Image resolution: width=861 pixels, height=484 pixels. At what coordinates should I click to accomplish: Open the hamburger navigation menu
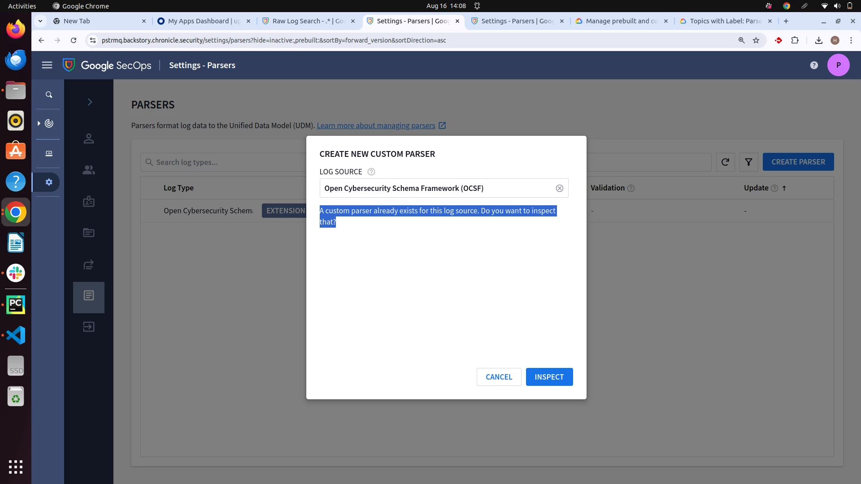pyautogui.click(x=47, y=65)
